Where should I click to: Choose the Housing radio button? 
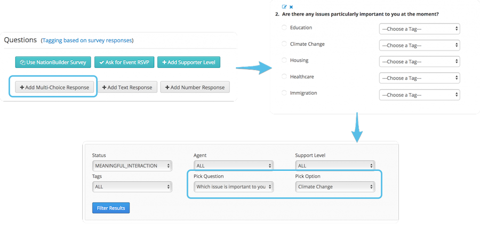[x=284, y=60]
